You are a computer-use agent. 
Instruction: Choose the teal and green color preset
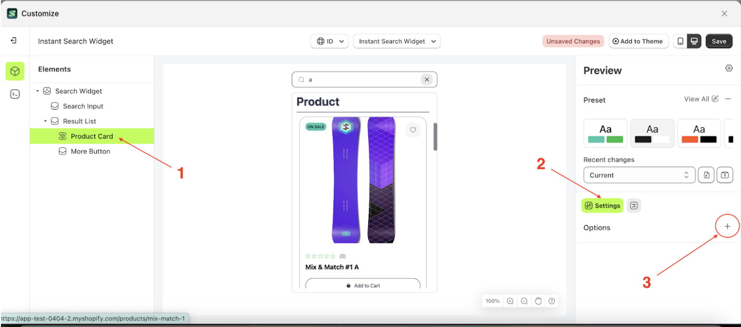pyautogui.click(x=605, y=133)
